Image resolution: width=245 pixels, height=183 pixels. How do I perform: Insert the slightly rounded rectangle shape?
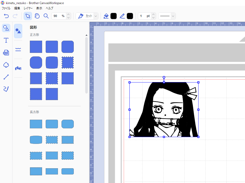tap(52, 124)
